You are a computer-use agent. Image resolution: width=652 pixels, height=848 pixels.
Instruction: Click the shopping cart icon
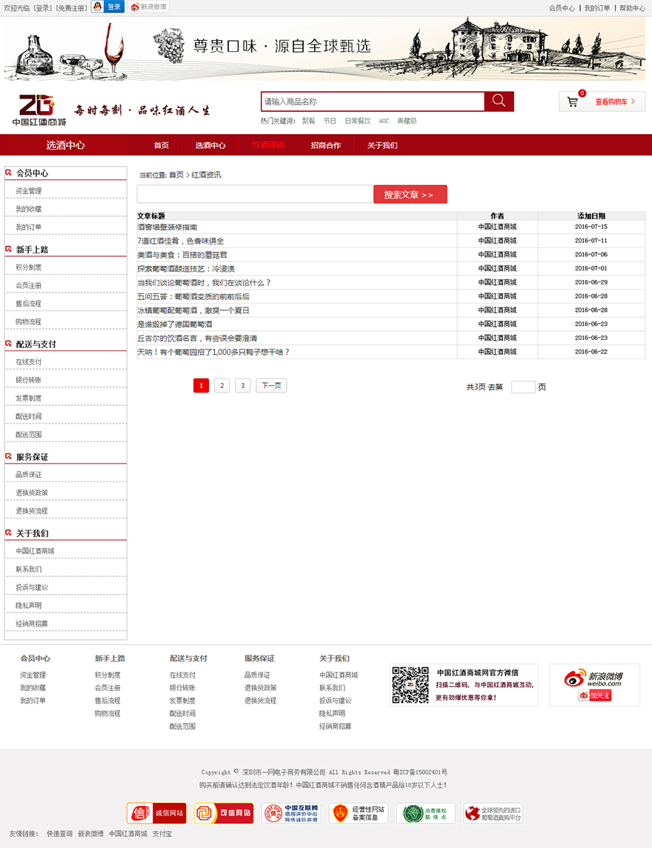[x=573, y=101]
